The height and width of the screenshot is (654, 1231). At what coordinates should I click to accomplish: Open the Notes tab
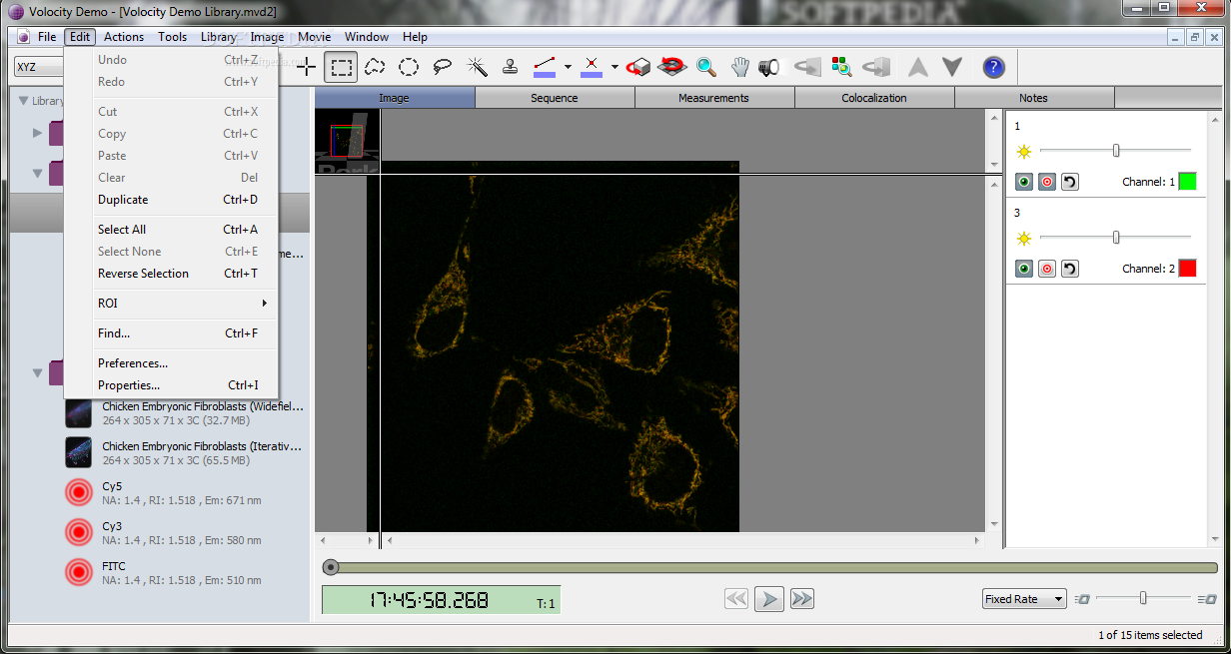pyautogui.click(x=1034, y=98)
